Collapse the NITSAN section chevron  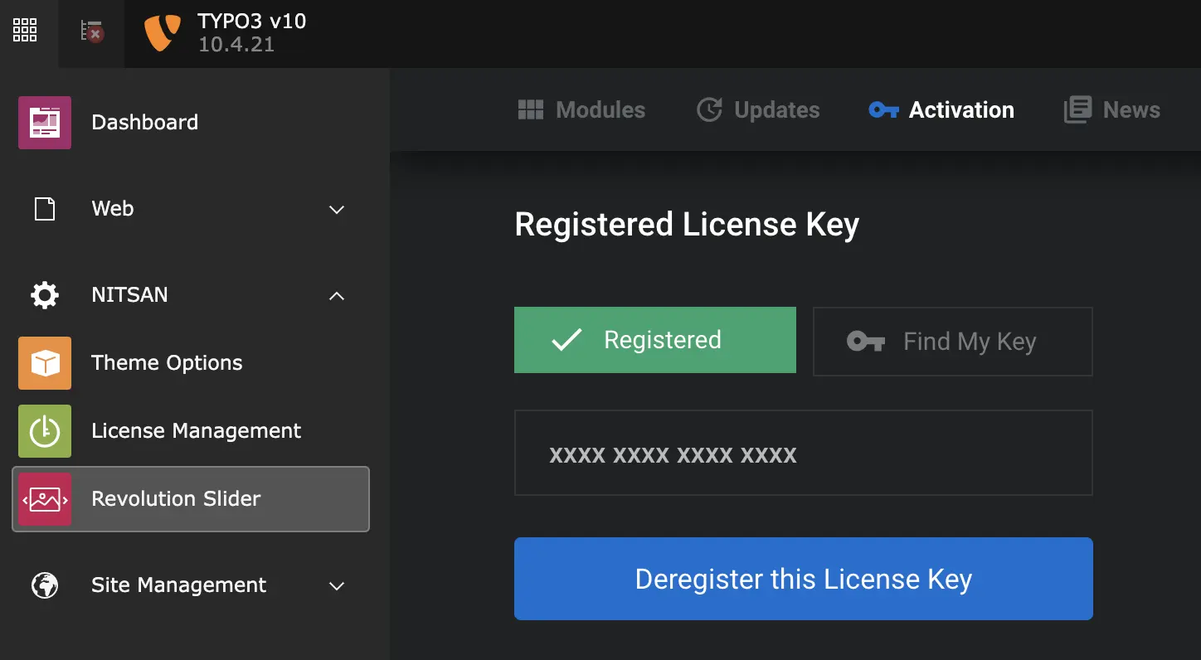(x=337, y=295)
